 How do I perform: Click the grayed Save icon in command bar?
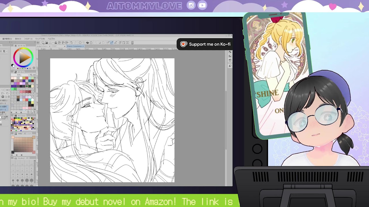[50, 43]
